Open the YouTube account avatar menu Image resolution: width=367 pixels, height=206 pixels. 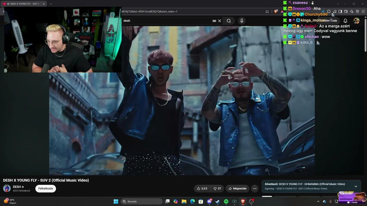(356, 21)
